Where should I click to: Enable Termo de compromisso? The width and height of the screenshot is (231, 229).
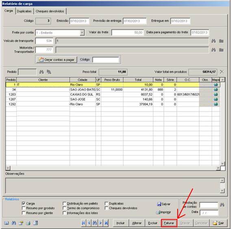(64, 208)
